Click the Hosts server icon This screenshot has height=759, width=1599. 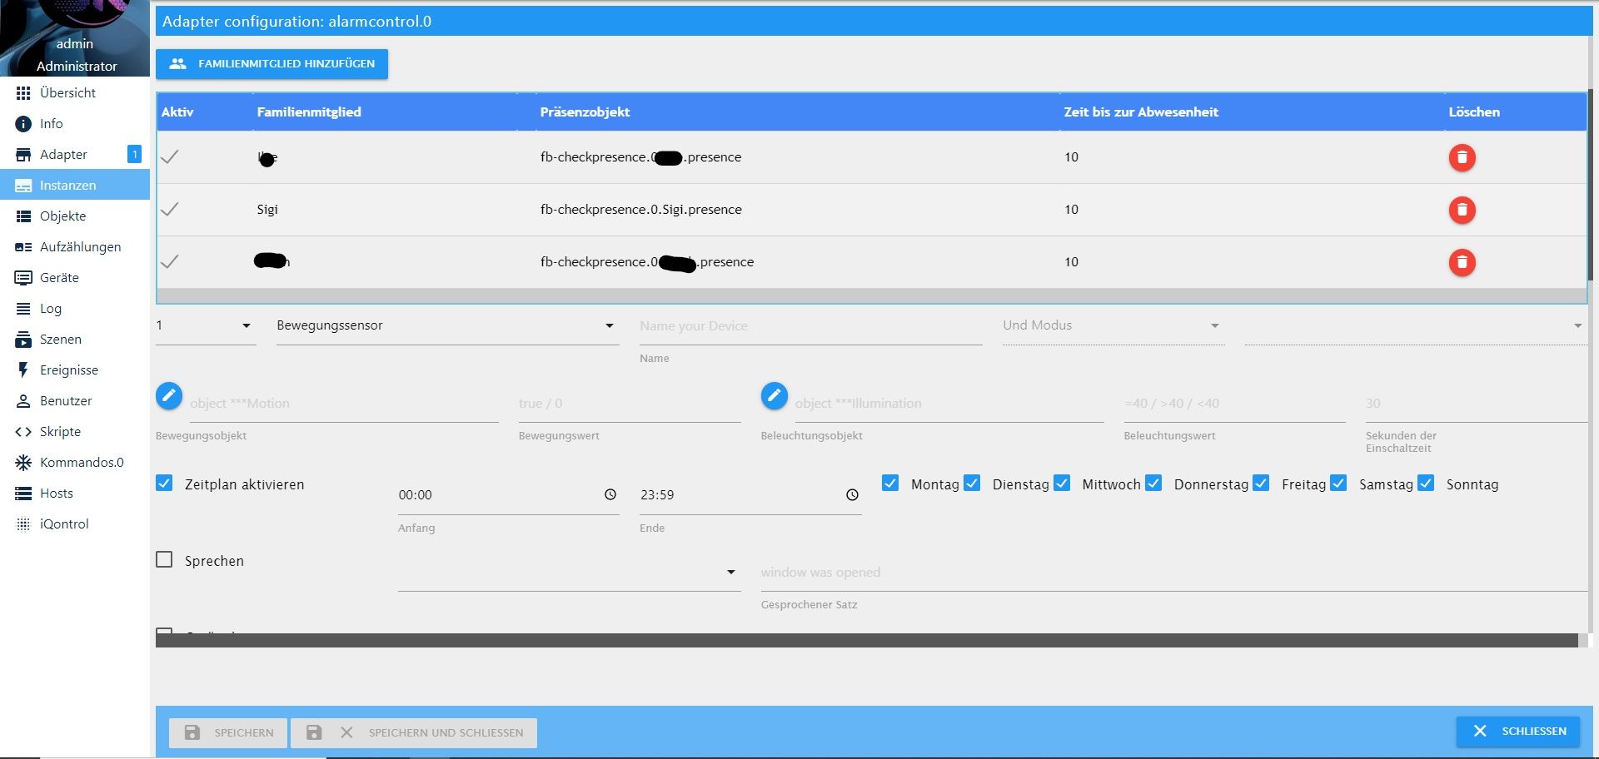coord(23,494)
